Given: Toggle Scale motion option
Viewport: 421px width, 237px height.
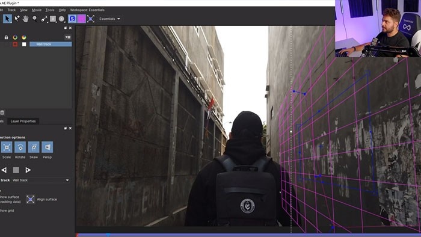Looking at the screenshot, I should 7,147.
